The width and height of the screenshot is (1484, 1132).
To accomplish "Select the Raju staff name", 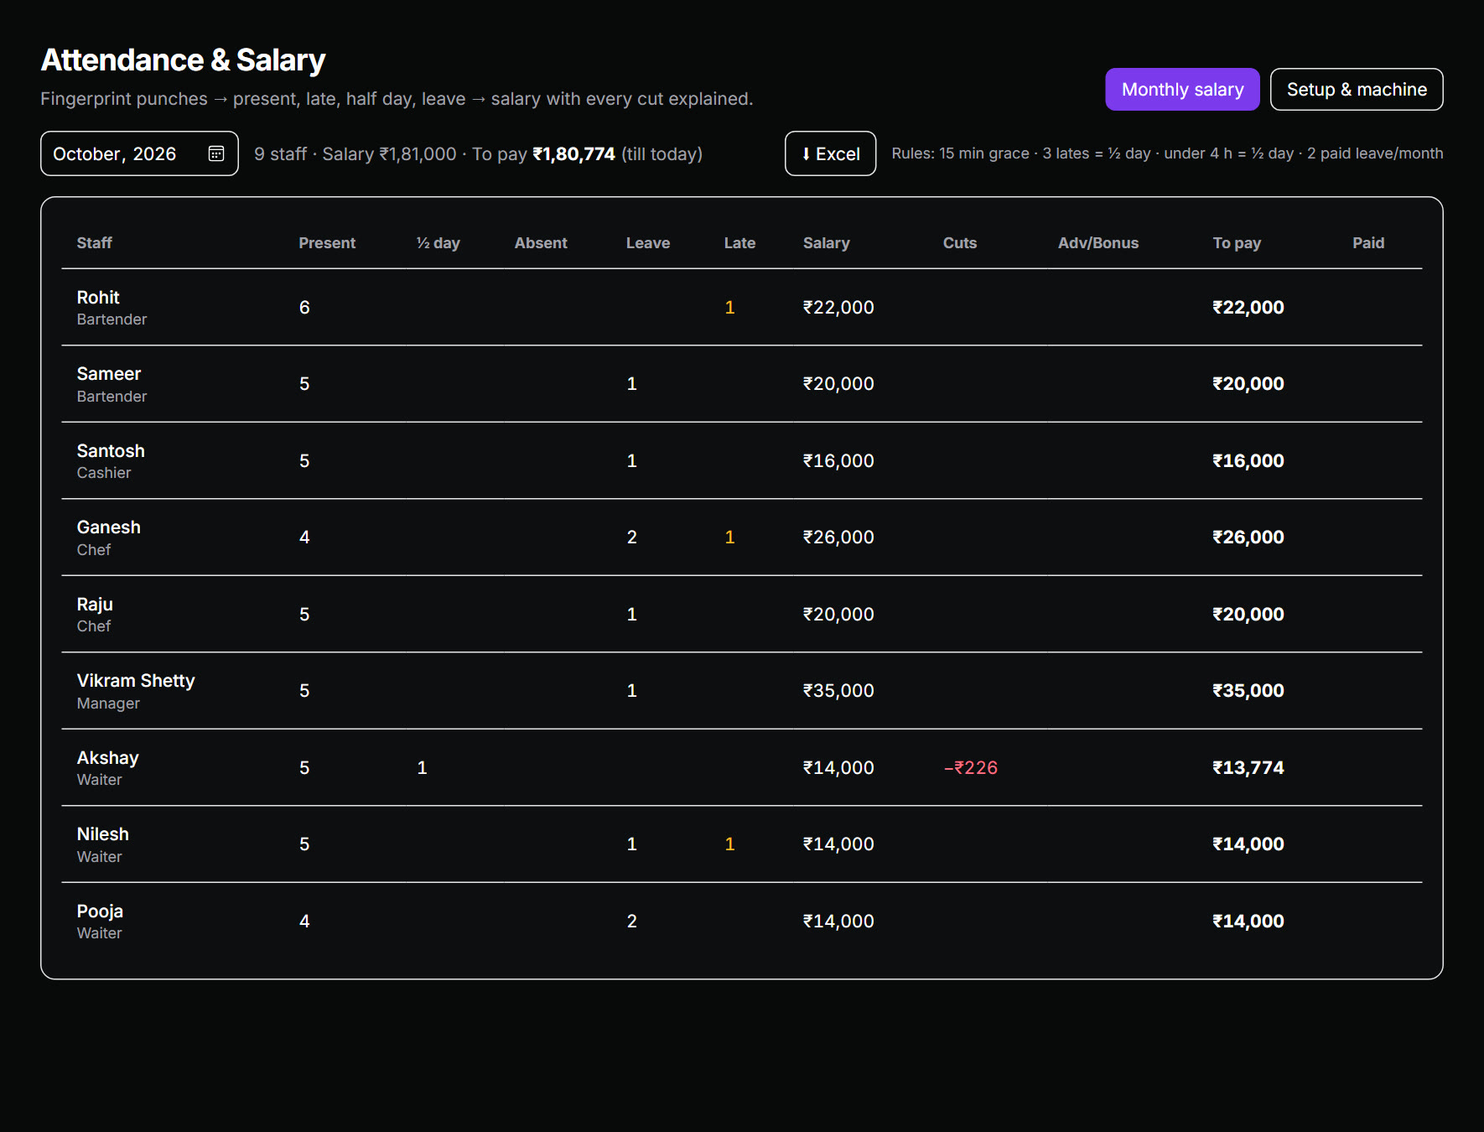I will pos(95,605).
